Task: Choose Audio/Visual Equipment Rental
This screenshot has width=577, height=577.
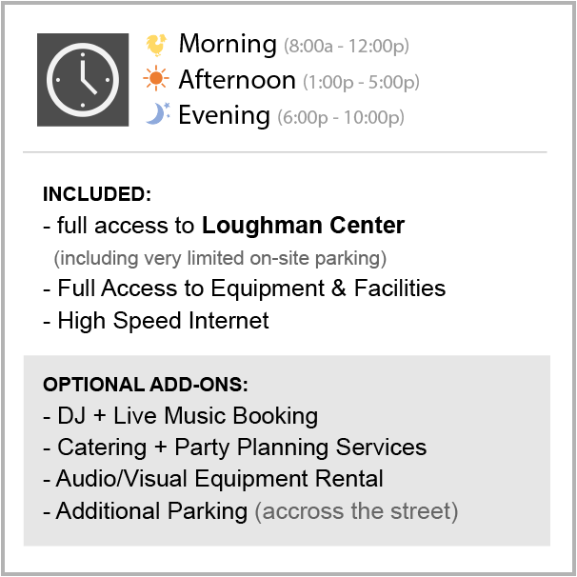Action: coord(213,479)
